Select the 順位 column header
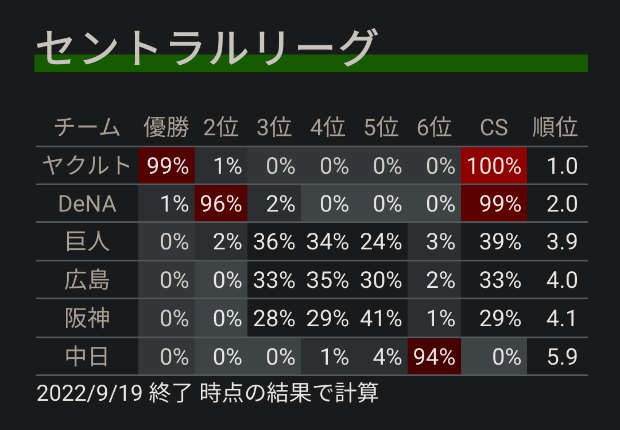 pyautogui.click(x=555, y=127)
